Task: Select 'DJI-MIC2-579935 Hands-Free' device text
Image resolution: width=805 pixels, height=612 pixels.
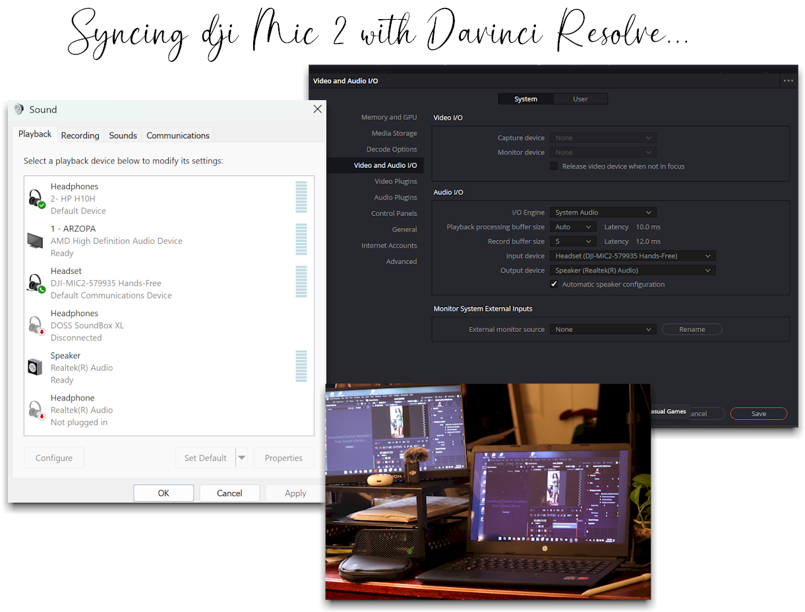Action: coord(106,283)
